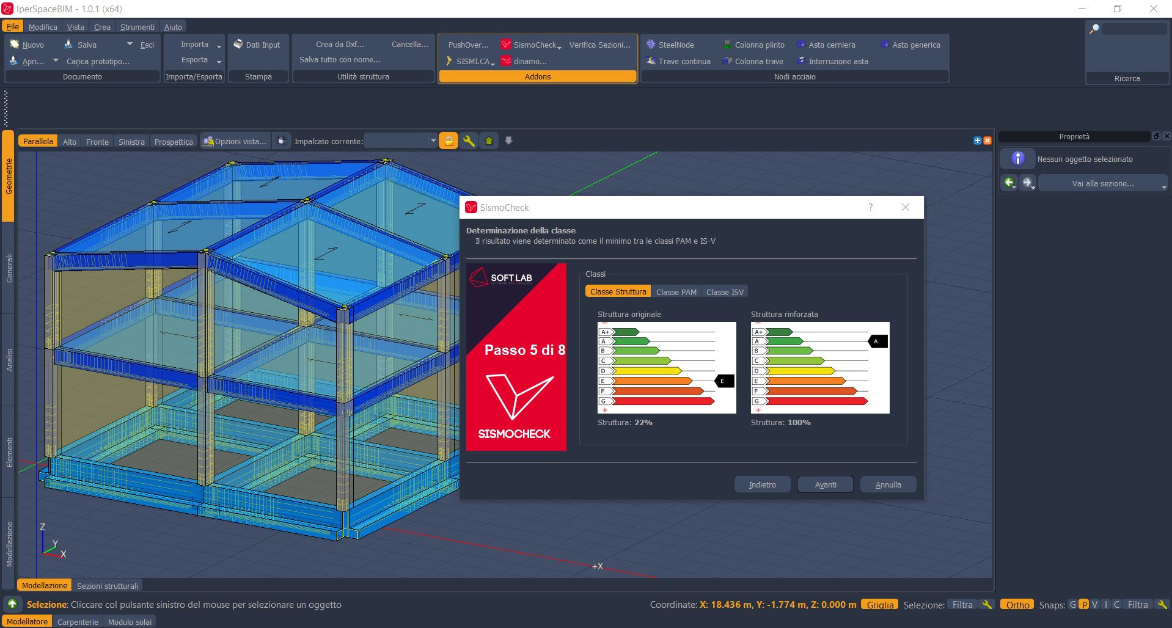Toggle Ortho mode
Image resolution: width=1172 pixels, height=628 pixels.
[1017, 605]
